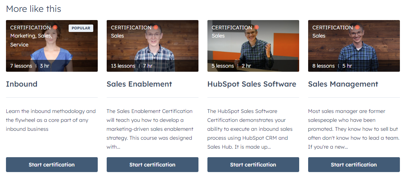407x178 pixels.
Task: Click certification badge icon on HubSpot Sales Software card
Action: pos(256,27)
